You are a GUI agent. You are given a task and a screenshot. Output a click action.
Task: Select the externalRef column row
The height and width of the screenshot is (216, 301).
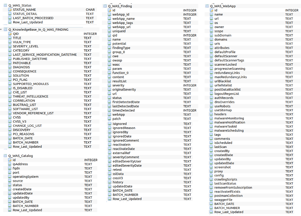click(150, 153)
